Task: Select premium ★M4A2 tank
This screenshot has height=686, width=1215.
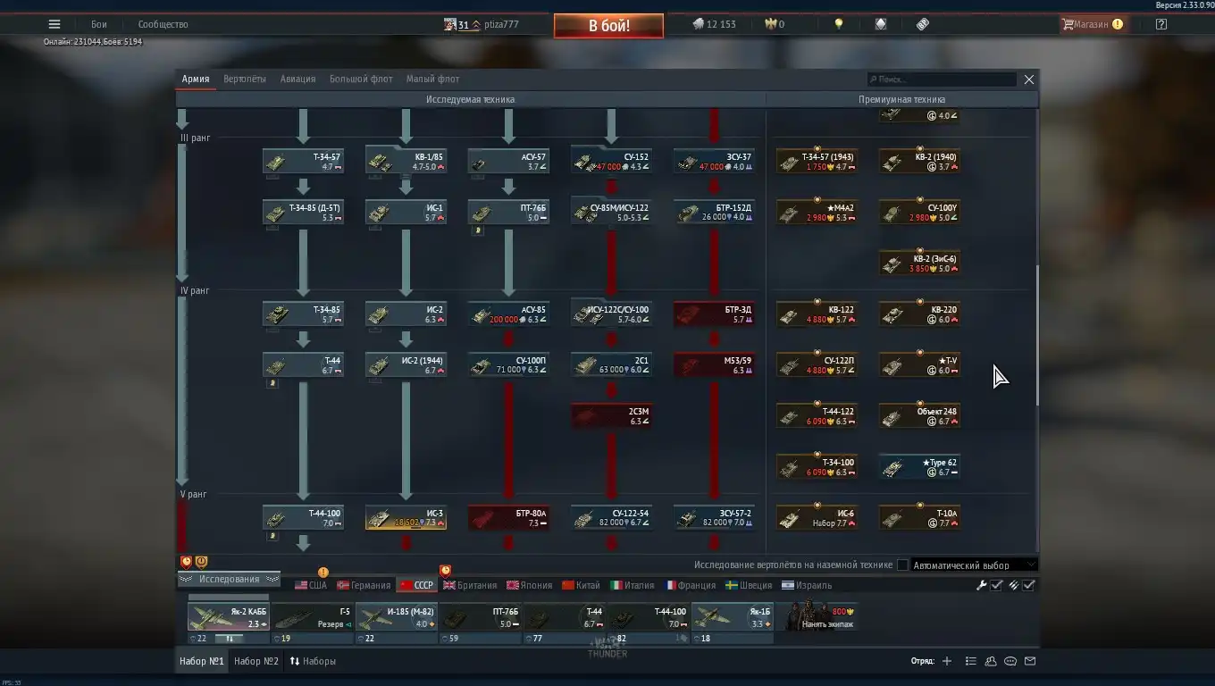Action: [x=817, y=213]
